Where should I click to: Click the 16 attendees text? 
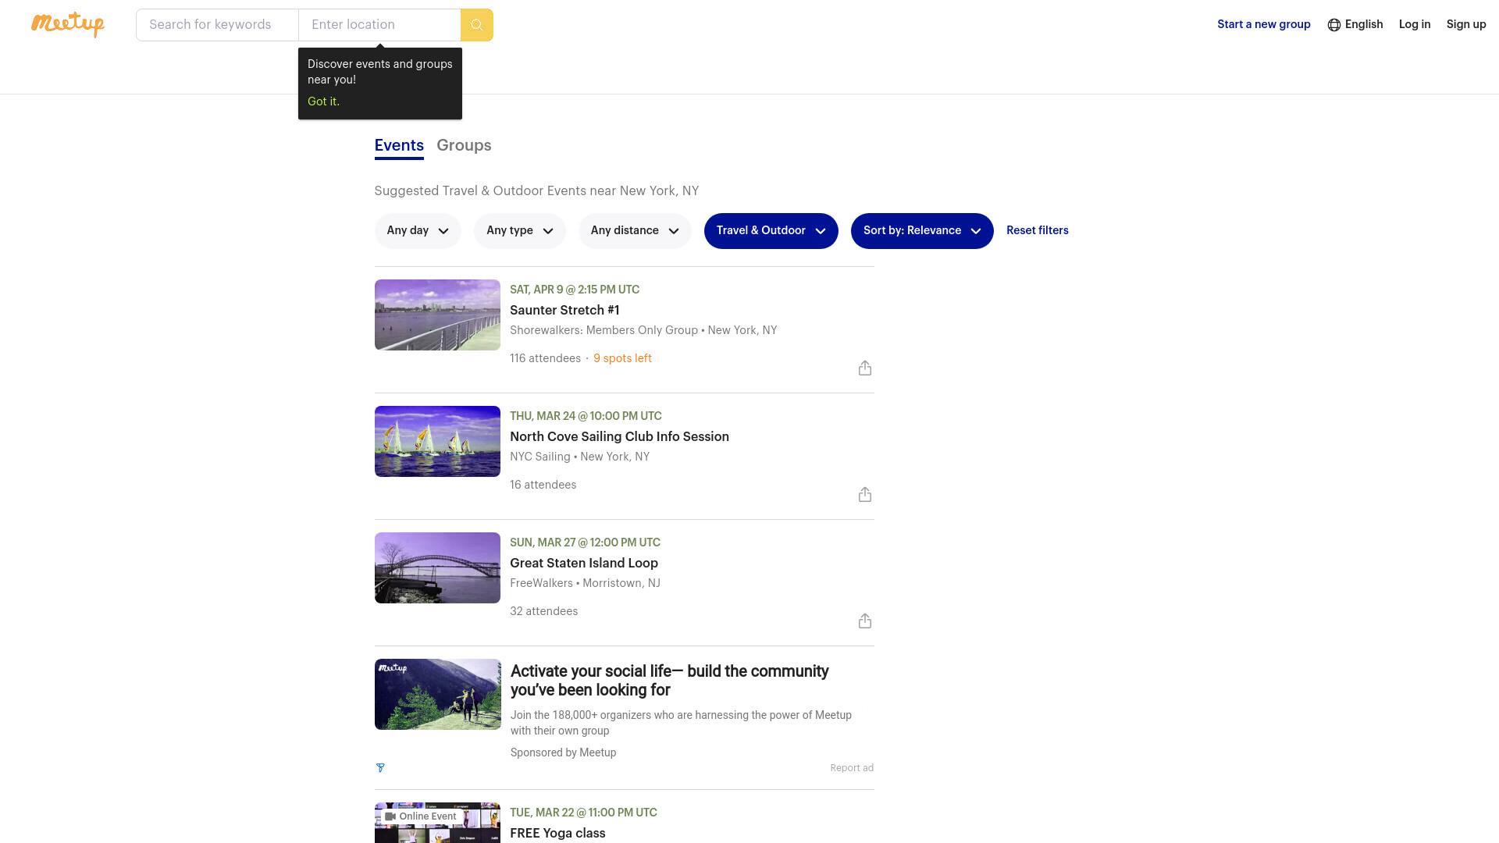click(543, 485)
